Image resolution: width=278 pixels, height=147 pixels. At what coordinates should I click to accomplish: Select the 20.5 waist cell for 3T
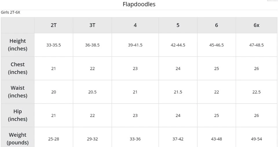pyautogui.click(x=92, y=92)
